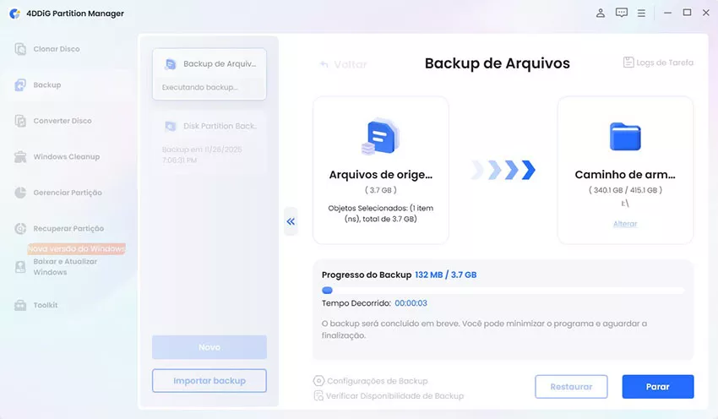Click the Parar button
Screen dimensions: 718x419
pos(657,387)
